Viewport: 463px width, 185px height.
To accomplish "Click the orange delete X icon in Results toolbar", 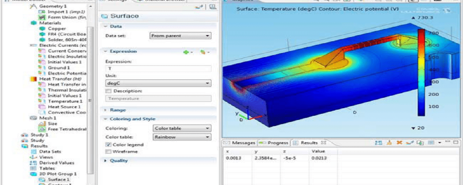I will pos(399,143).
